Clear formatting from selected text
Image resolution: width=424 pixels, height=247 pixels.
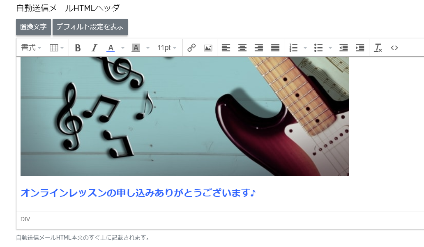378,48
